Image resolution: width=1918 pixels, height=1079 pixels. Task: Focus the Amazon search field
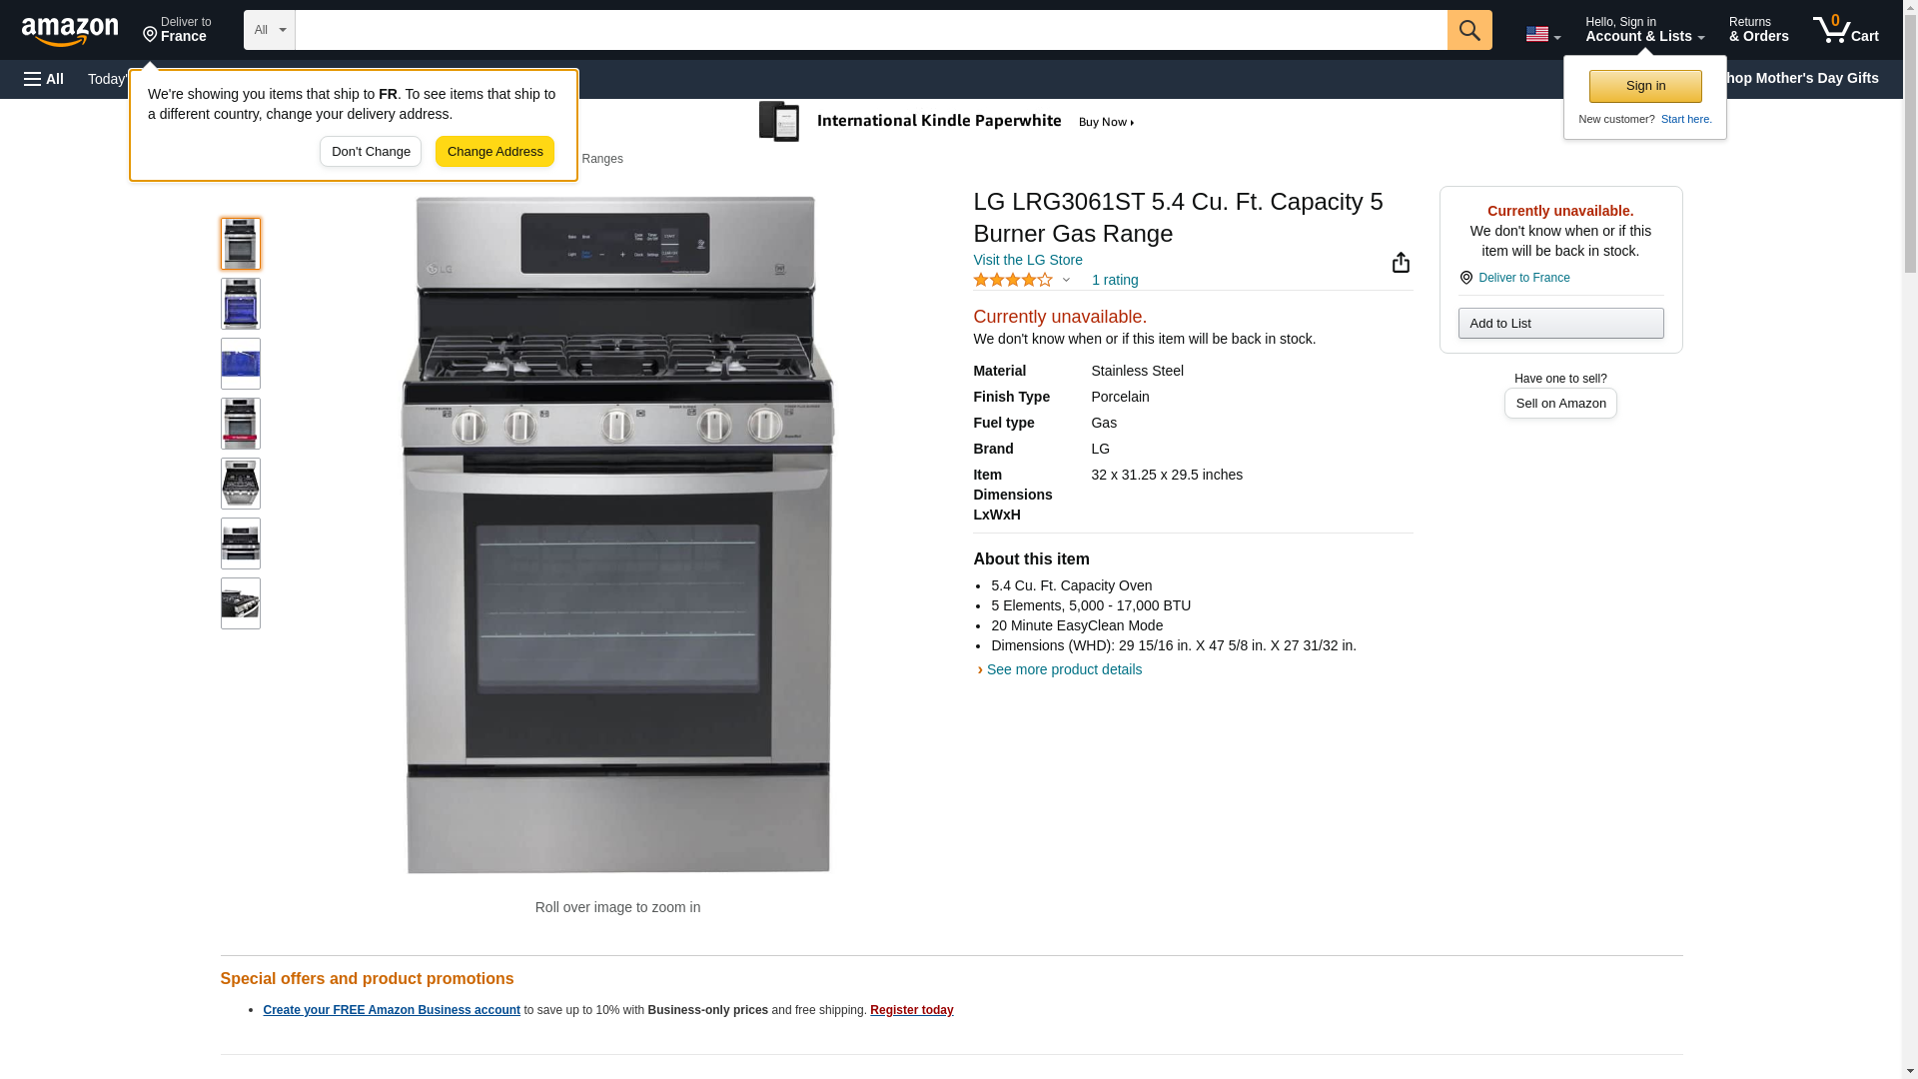871,30
